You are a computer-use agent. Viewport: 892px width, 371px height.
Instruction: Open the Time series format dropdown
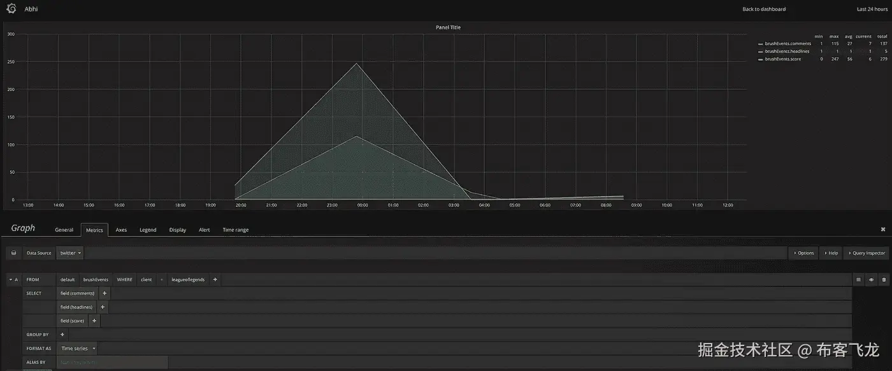78,348
